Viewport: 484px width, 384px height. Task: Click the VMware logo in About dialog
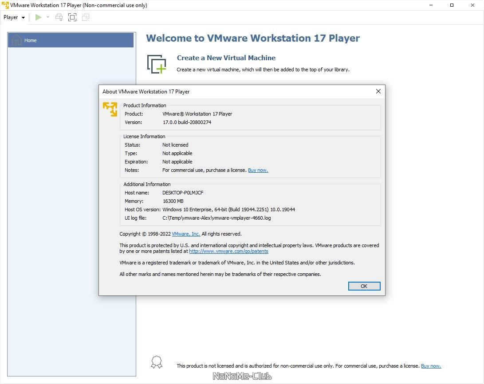coord(110,109)
